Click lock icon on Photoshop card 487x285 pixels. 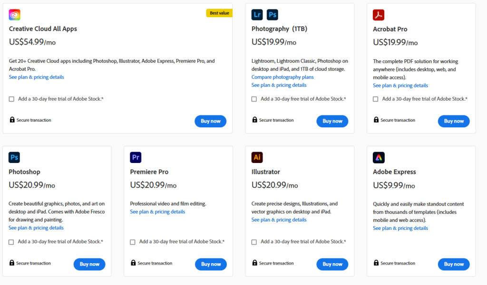coord(12,263)
